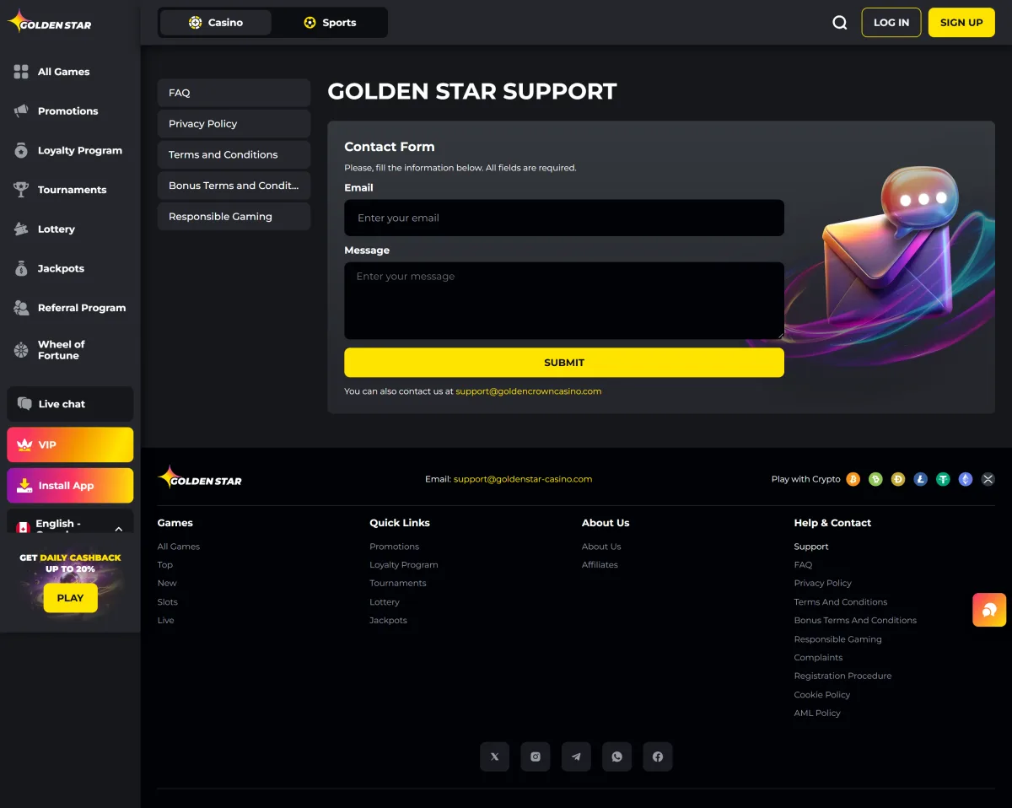
Task: Open Referral Program sidebar item
Action: (x=70, y=308)
